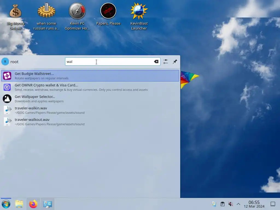This screenshot has width=280, height=210.
Task: Click the recycle bin tray icon
Action: tap(214, 204)
